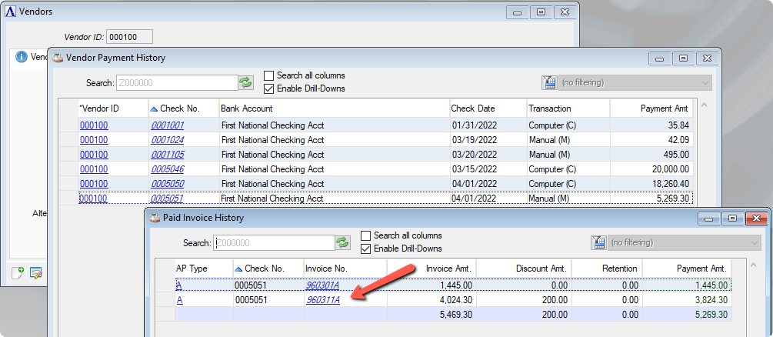The height and width of the screenshot is (337, 773).
Task: Click Paid Invoice History title bar icon
Action: (155, 218)
